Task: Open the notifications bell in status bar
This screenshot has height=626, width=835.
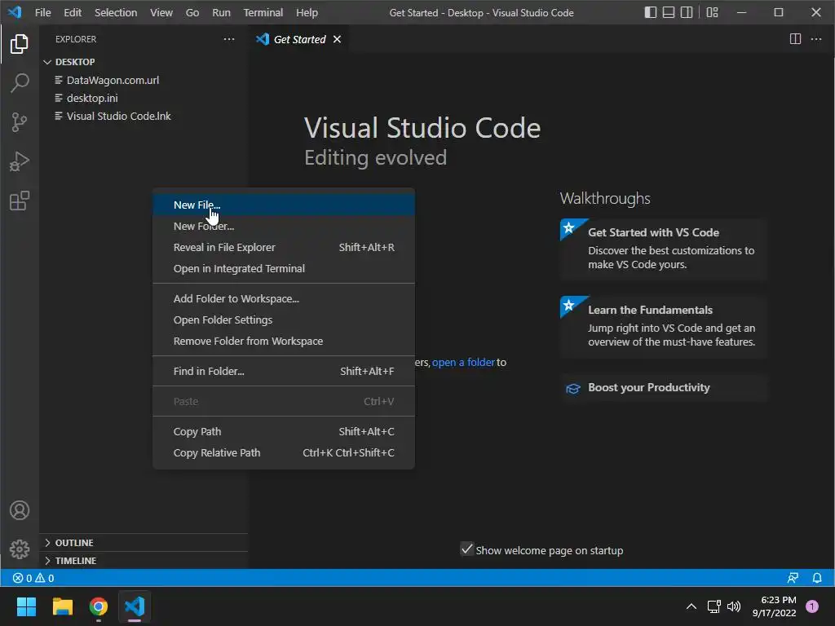Action: 817,578
